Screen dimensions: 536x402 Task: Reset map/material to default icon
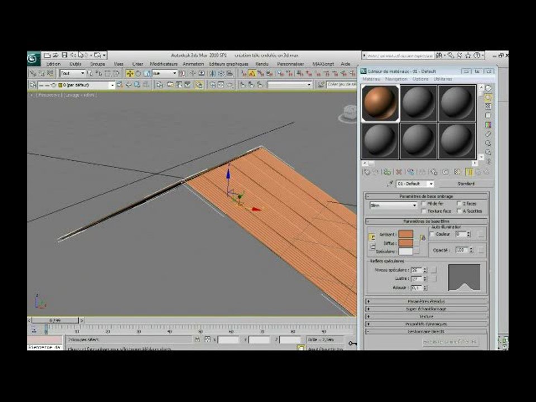pyautogui.click(x=399, y=173)
